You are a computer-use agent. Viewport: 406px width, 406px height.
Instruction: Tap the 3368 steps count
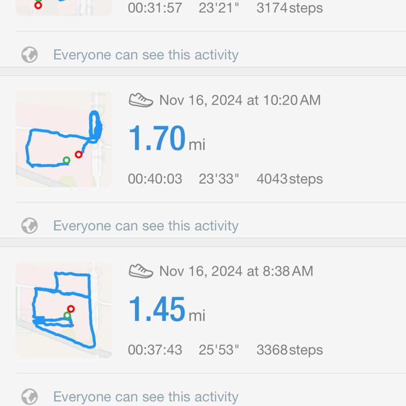[x=289, y=350]
